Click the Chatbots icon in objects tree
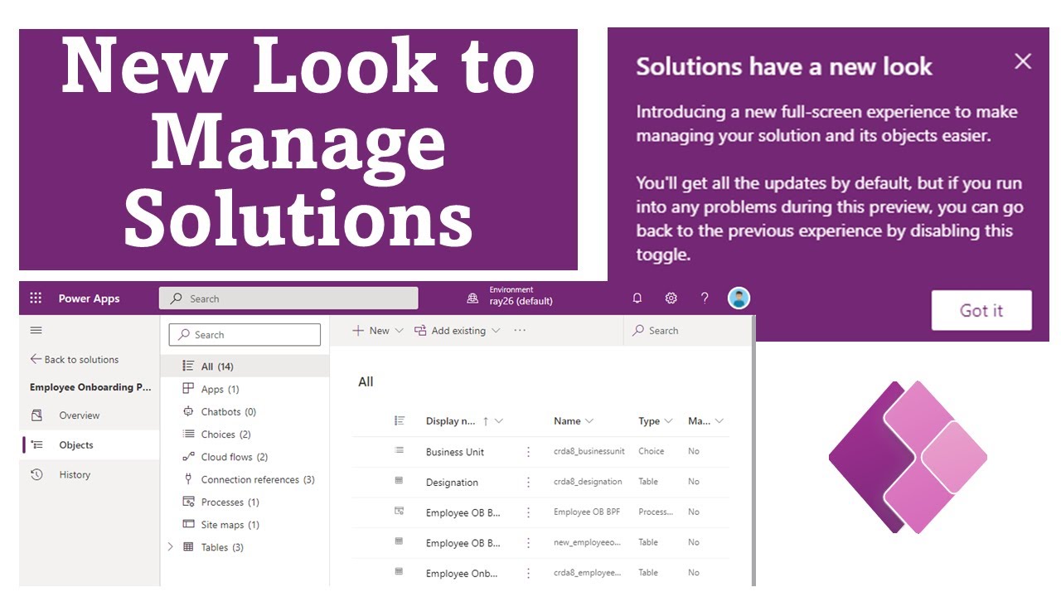This screenshot has width=1061, height=597. tap(188, 411)
